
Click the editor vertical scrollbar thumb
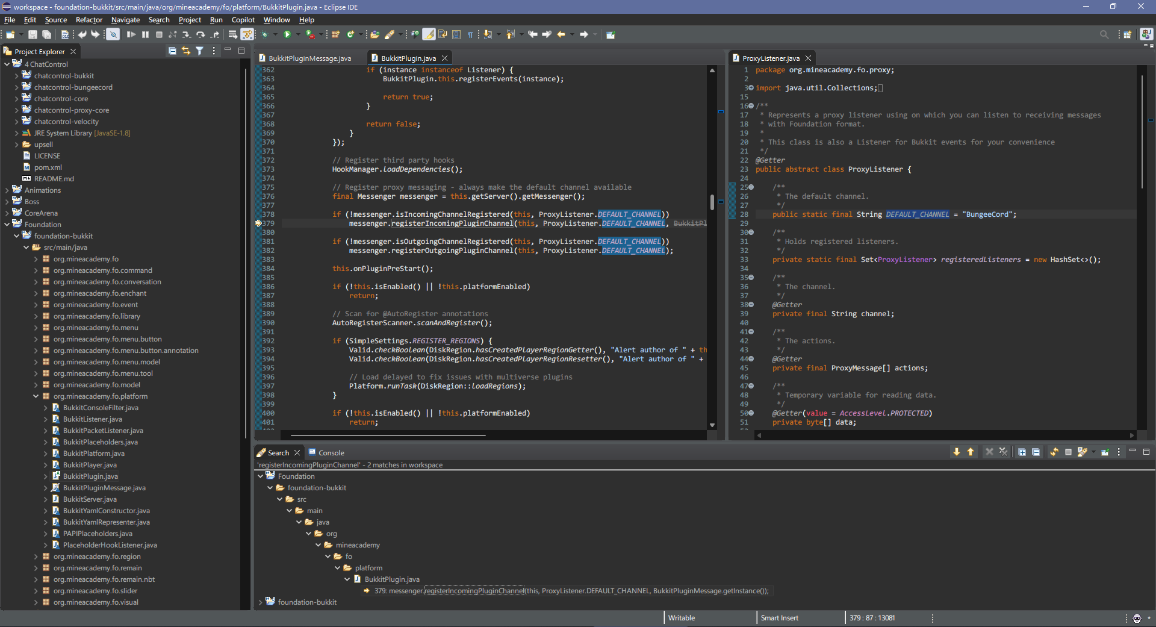712,202
